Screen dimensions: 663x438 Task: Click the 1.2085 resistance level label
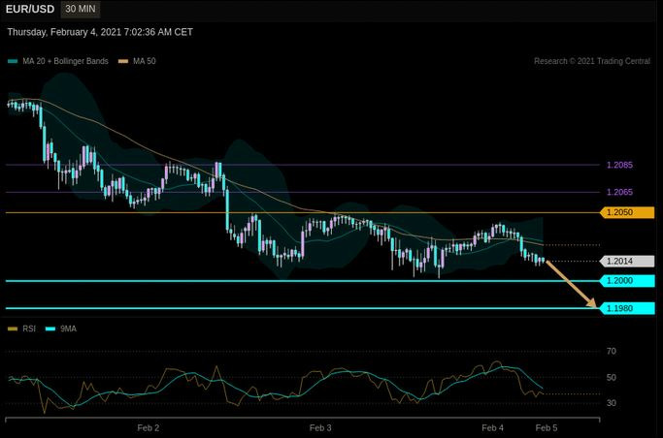[x=619, y=165]
